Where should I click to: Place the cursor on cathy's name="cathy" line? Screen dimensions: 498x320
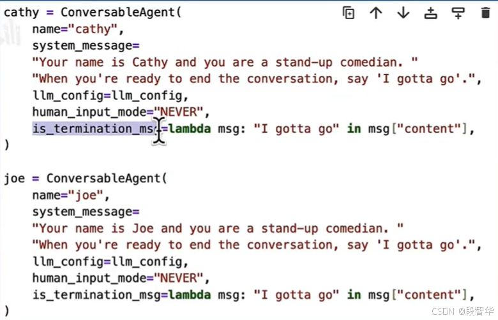point(78,29)
